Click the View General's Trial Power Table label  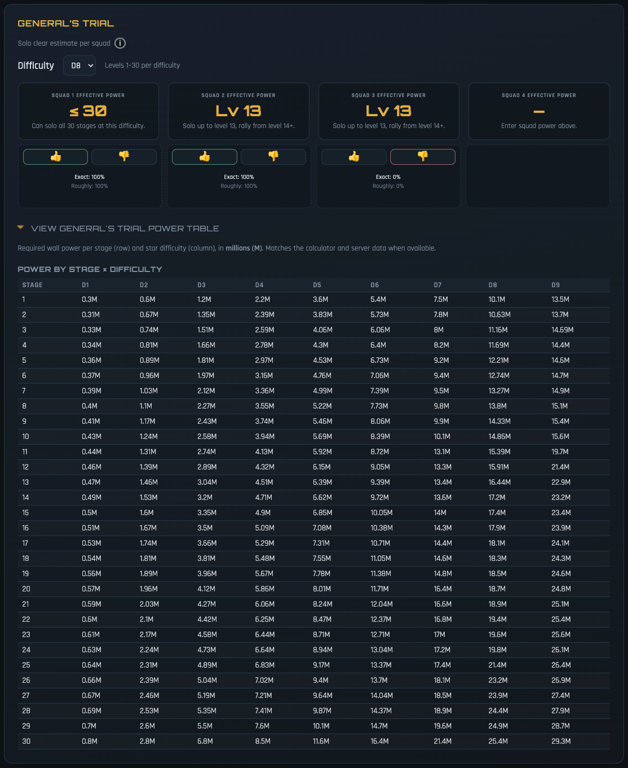click(x=125, y=229)
